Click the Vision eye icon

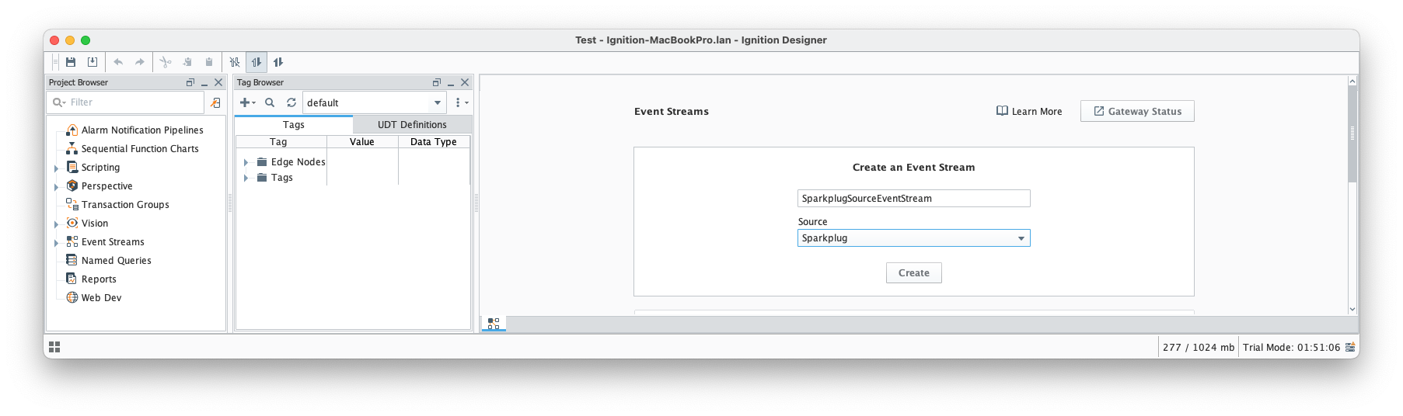point(72,224)
